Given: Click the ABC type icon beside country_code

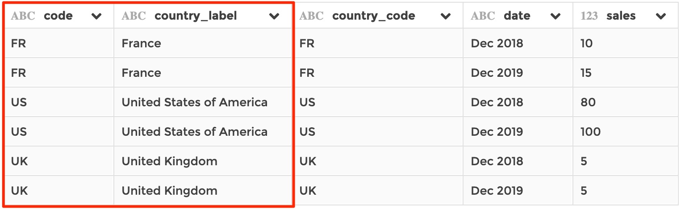Looking at the screenshot, I should (x=311, y=17).
